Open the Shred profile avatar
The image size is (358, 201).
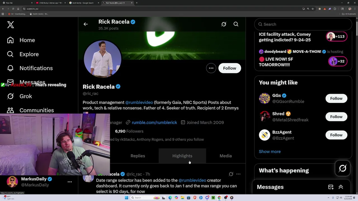point(265,117)
